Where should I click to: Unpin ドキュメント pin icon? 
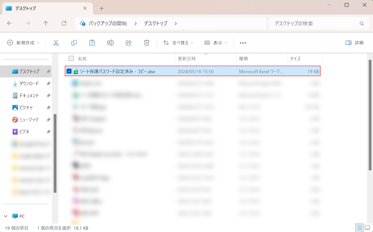click(48, 95)
